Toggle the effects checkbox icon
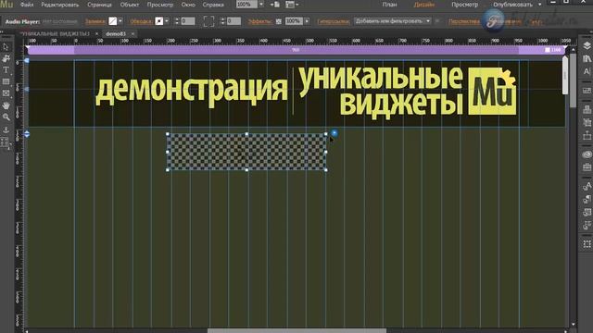This screenshot has width=593, height=333. tap(279, 21)
